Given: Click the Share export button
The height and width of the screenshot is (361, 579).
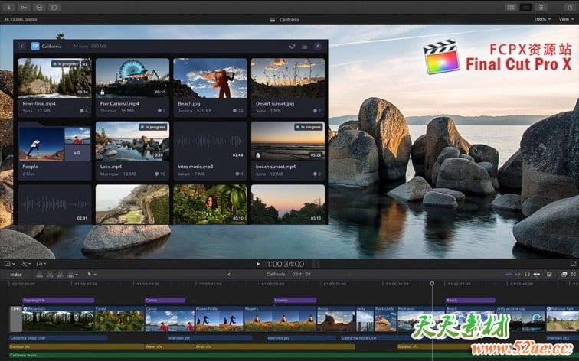Looking at the screenshot, I should 570,8.
